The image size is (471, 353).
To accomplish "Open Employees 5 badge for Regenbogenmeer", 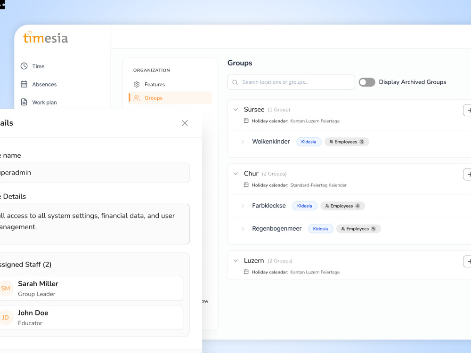I will click(358, 229).
